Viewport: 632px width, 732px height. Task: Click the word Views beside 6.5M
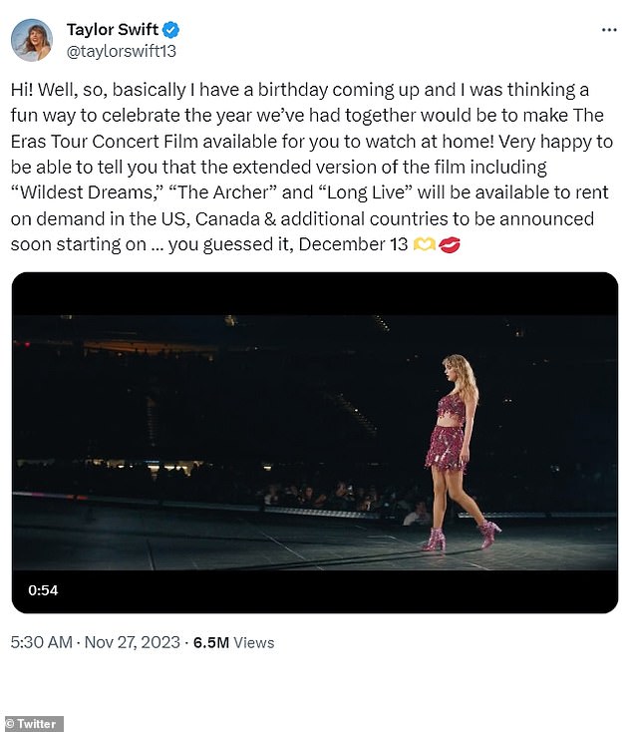254,643
